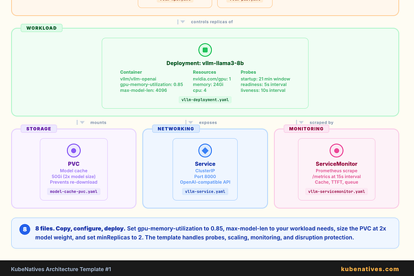
Task: Click the "Prevents re-download" line
Action: (x=74, y=182)
